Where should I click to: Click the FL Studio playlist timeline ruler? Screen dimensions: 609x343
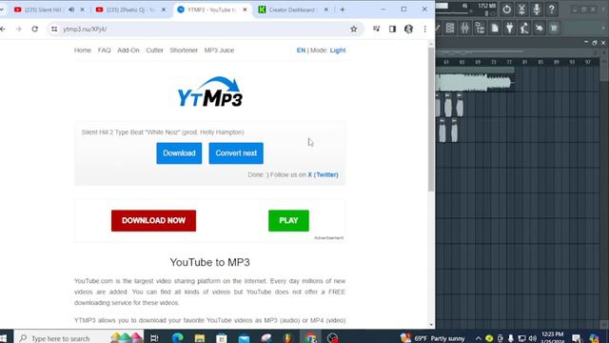click(x=517, y=62)
